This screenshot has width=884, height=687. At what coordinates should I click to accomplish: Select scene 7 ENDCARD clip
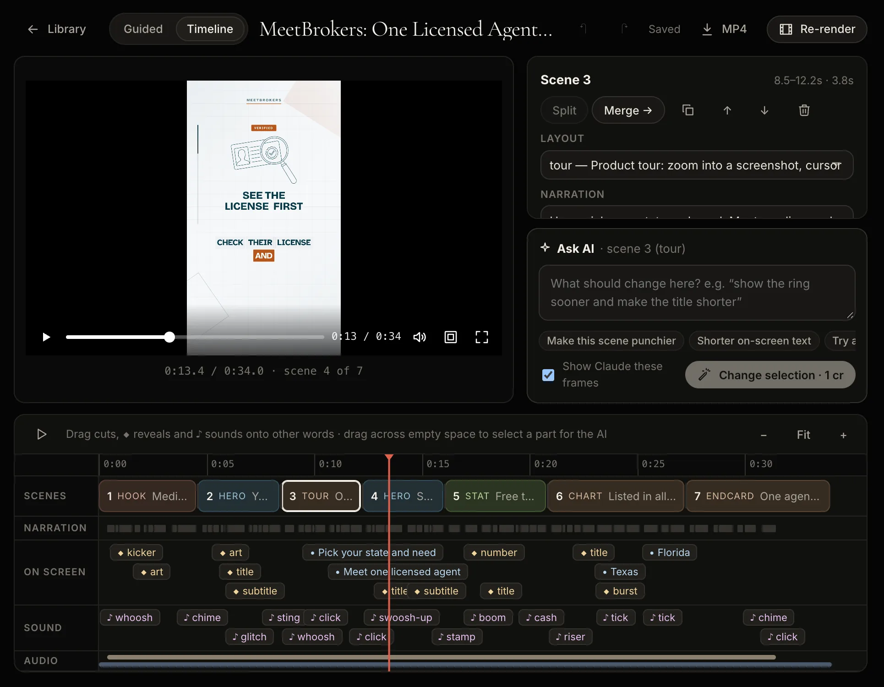pos(758,496)
